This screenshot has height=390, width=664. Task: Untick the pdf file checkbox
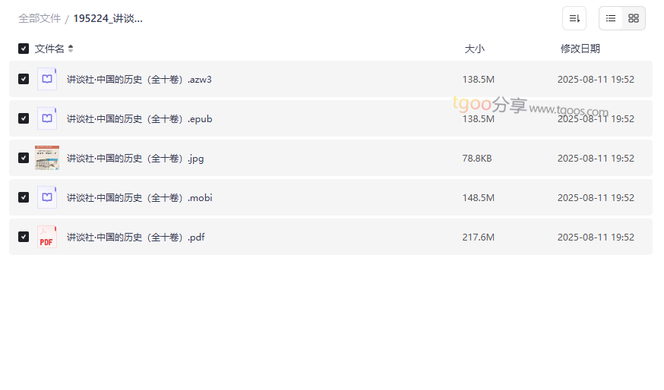24,237
